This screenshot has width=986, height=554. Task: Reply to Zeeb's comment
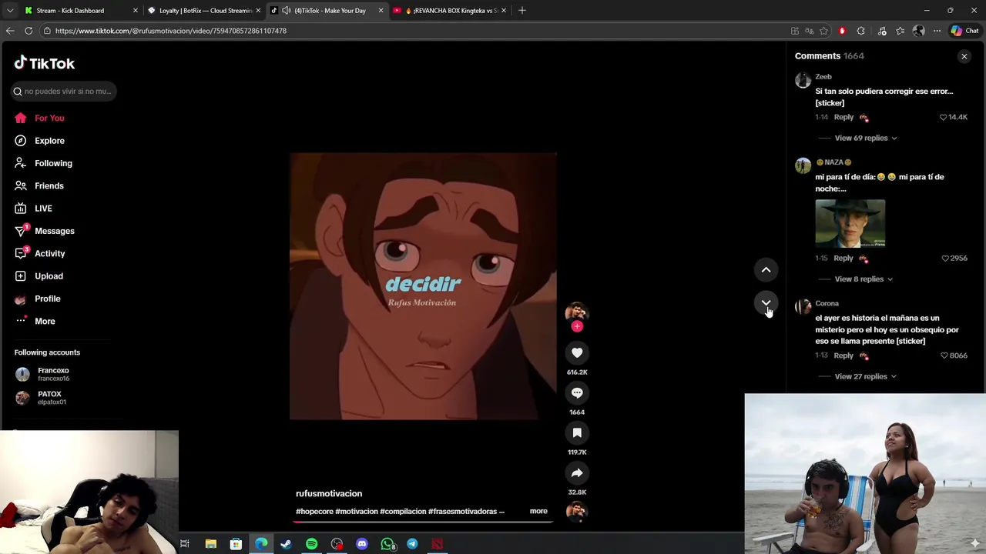843,117
